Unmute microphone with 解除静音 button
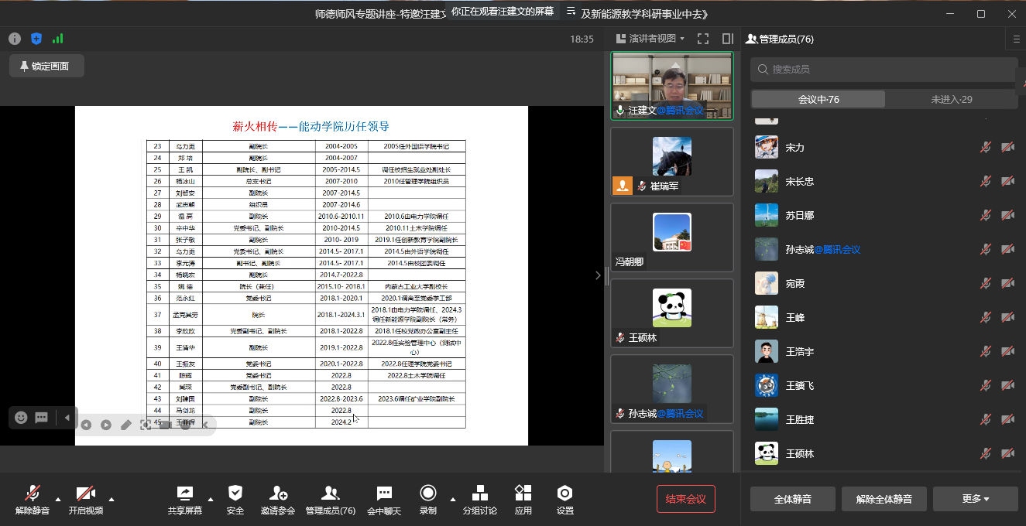 point(33,499)
